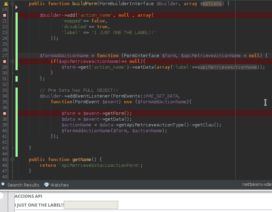Collapse the if block fold marker
The image size is (272, 212).
(x=12, y=61)
